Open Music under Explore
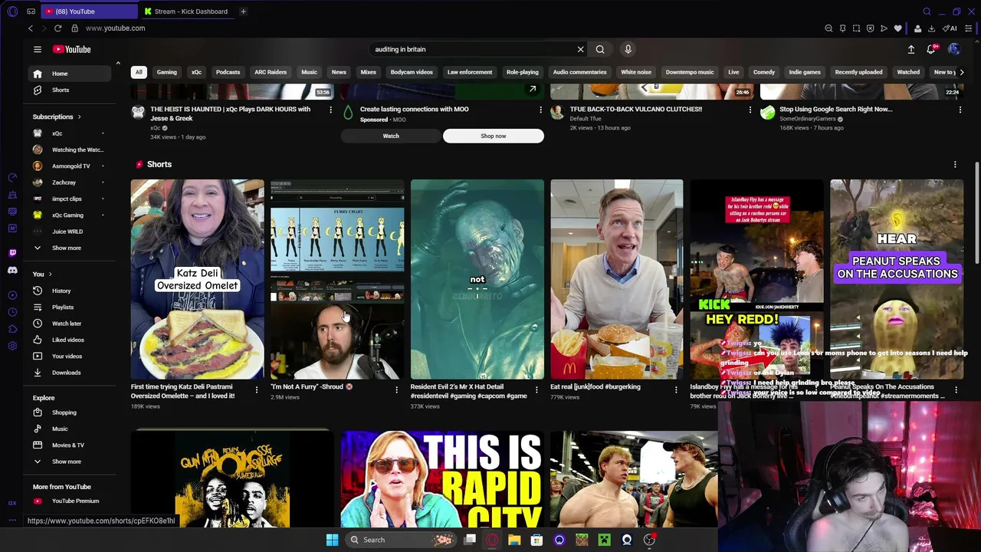The width and height of the screenshot is (981, 552). coord(71,429)
